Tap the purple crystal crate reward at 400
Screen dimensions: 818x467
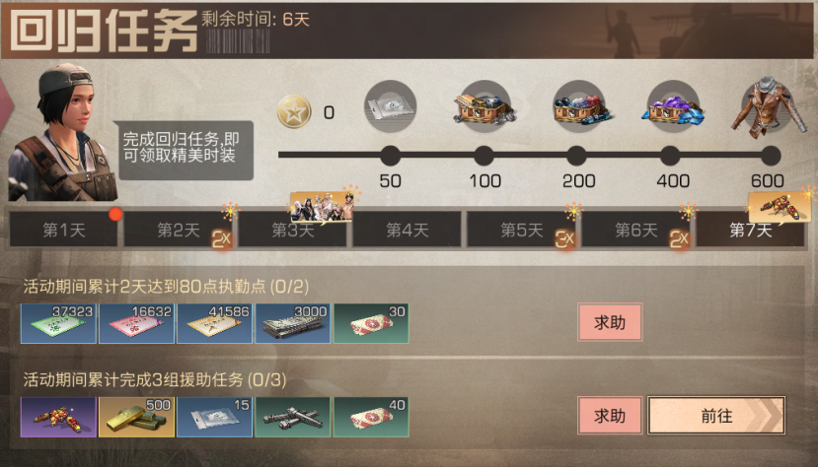pos(673,106)
